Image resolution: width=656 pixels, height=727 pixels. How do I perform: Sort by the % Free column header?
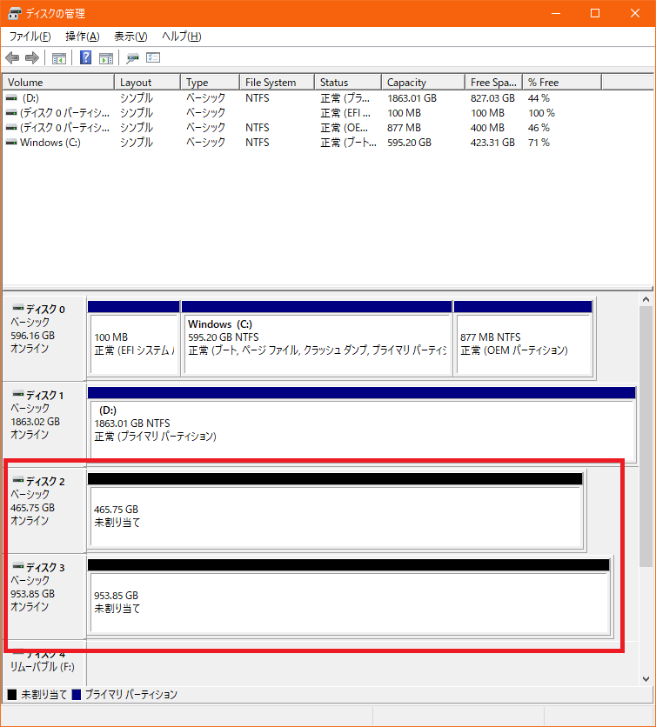pyautogui.click(x=562, y=82)
